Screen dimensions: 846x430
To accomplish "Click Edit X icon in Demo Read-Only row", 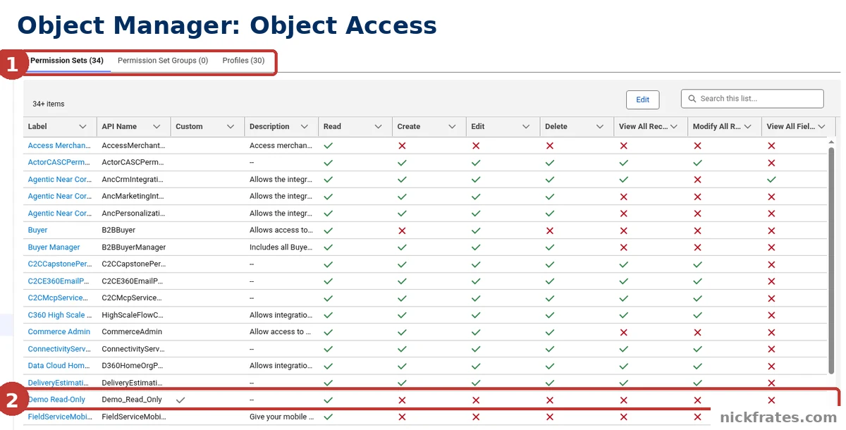I will 476,400.
